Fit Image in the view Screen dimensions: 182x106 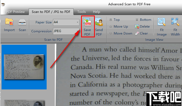(162, 27)
